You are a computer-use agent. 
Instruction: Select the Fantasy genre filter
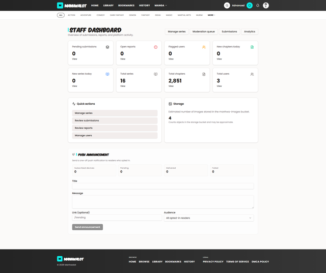coord(145,15)
